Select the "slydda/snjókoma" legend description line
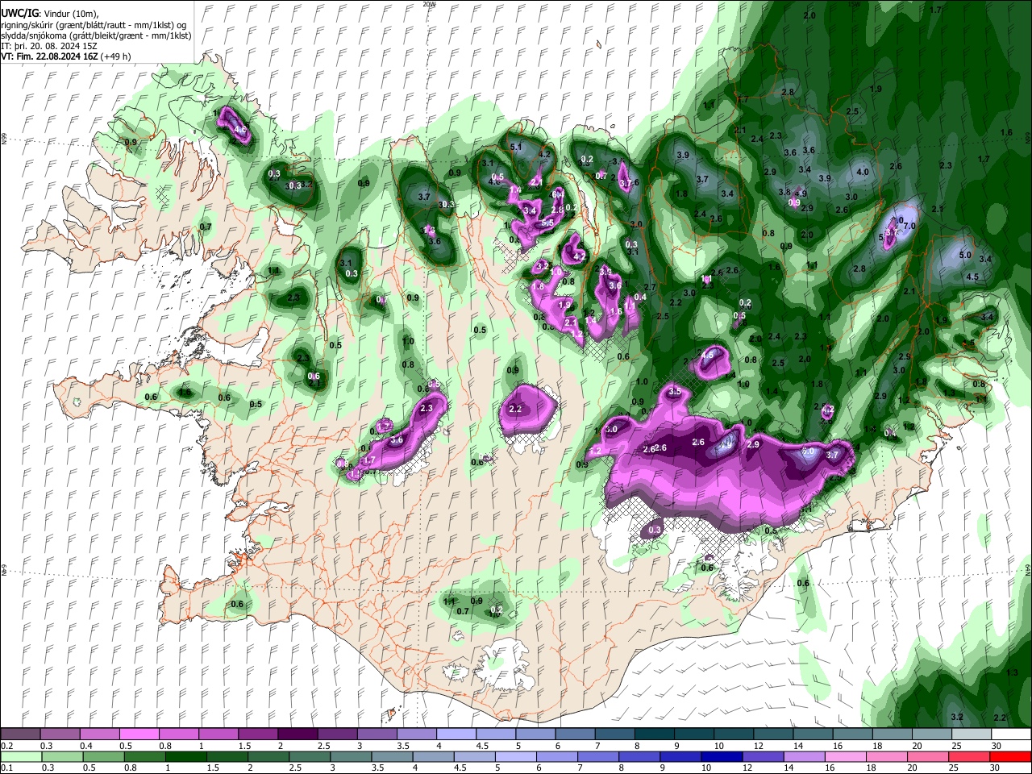Screen dimensions: 1032x774 point(96,35)
